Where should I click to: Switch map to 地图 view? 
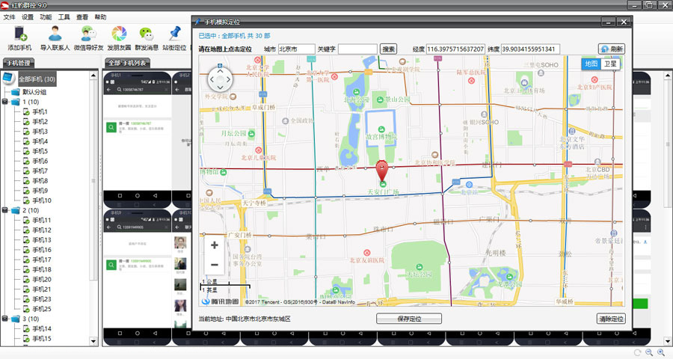click(591, 64)
